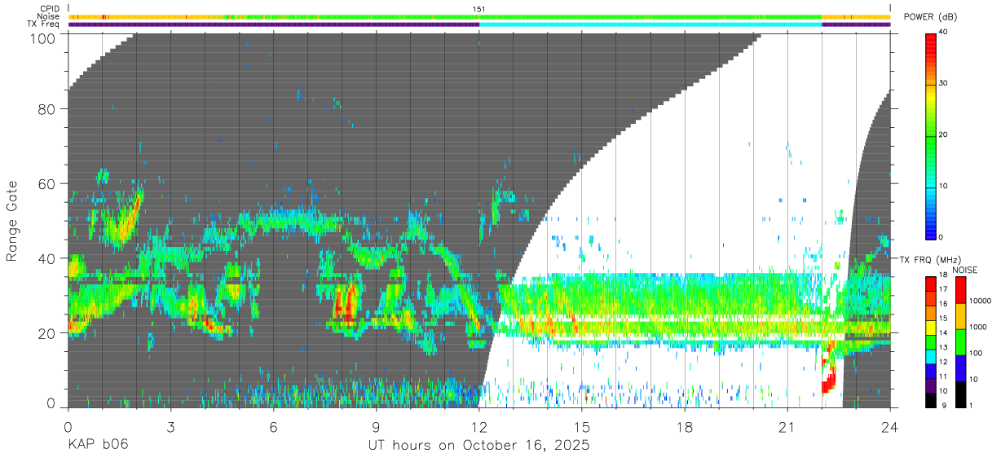Click the 12 tick on the time axis
Viewport: 1001px width, 462px height.
(479, 426)
